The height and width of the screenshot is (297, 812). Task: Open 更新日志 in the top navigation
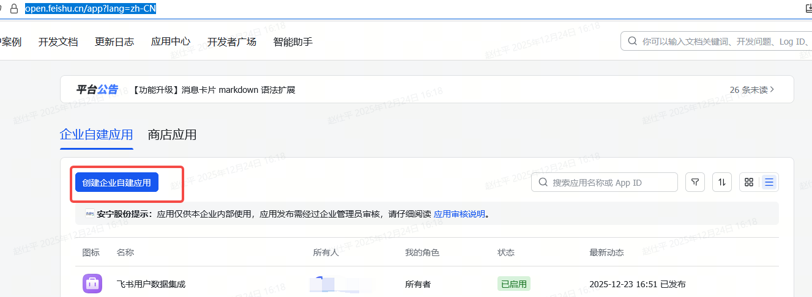(x=114, y=42)
